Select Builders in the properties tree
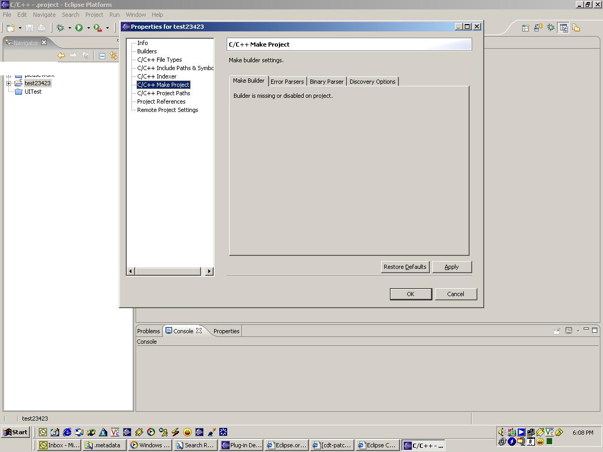The width and height of the screenshot is (603, 452). [x=147, y=51]
